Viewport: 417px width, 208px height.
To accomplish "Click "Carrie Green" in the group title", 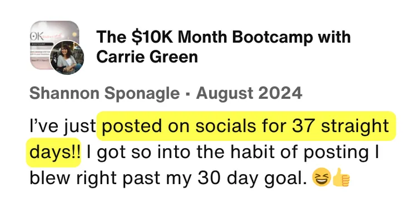I will [x=147, y=57].
